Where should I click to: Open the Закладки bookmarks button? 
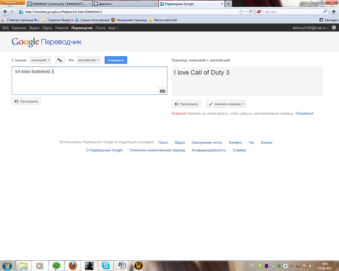click(x=329, y=20)
